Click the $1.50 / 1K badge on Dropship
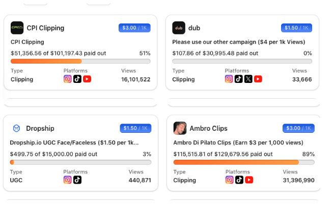 tap(135, 128)
